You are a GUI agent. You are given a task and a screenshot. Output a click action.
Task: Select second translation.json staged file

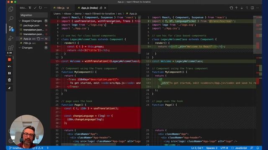pos(33,34)
